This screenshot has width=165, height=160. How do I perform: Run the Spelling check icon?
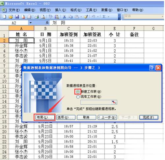tap(51, 17)
